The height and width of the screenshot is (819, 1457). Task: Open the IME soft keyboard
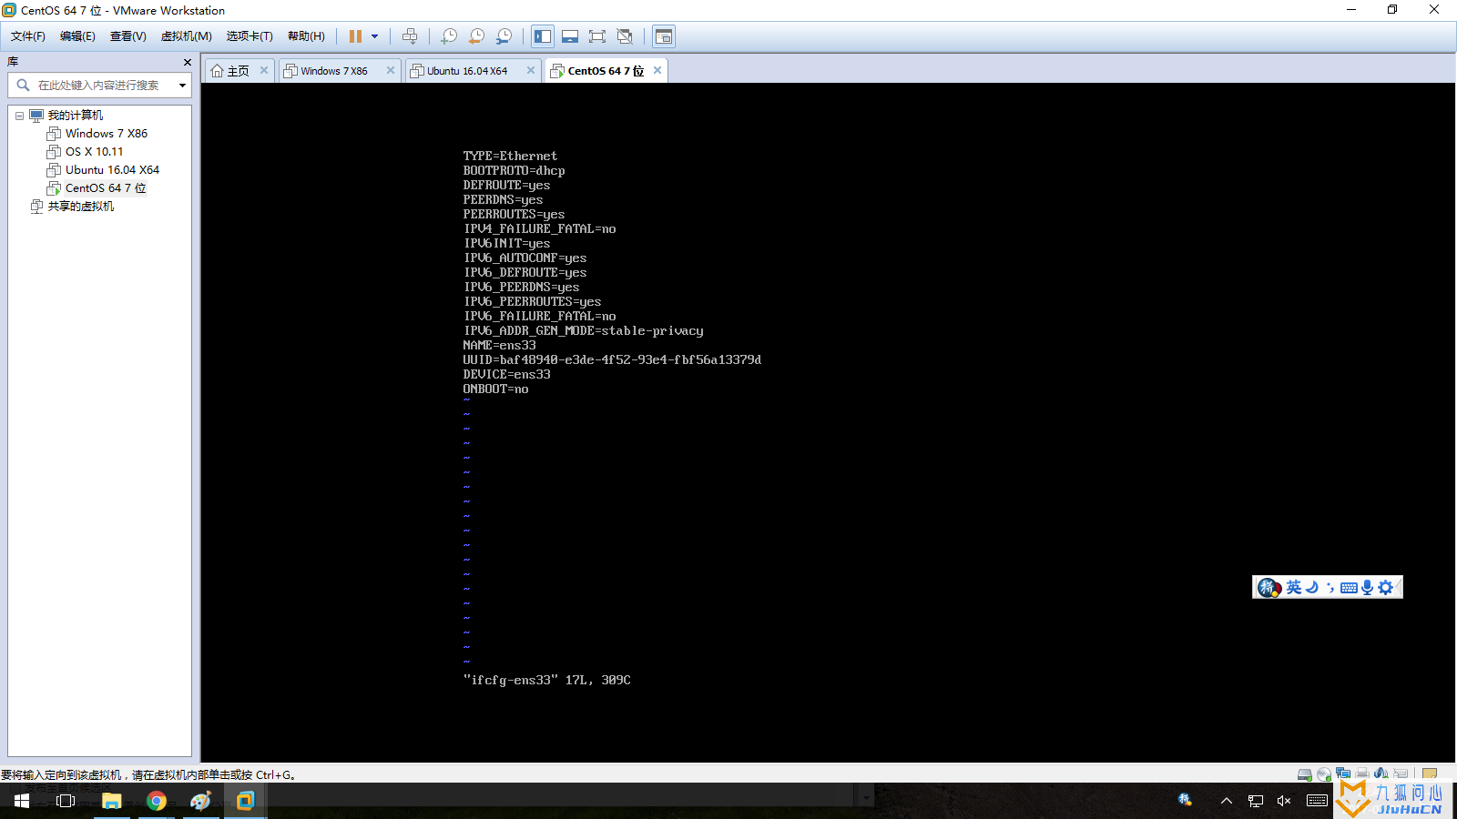pos(1349,588)
